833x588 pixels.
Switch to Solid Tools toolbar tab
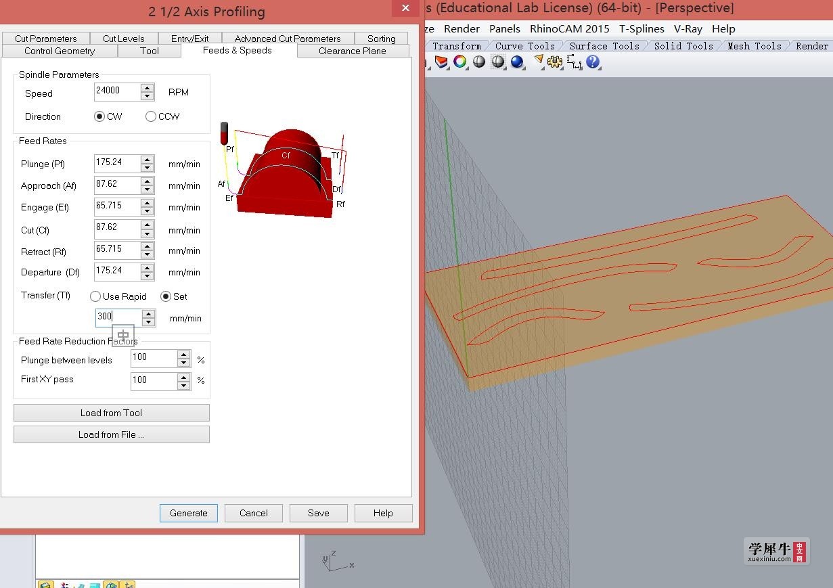pos(683,46)
